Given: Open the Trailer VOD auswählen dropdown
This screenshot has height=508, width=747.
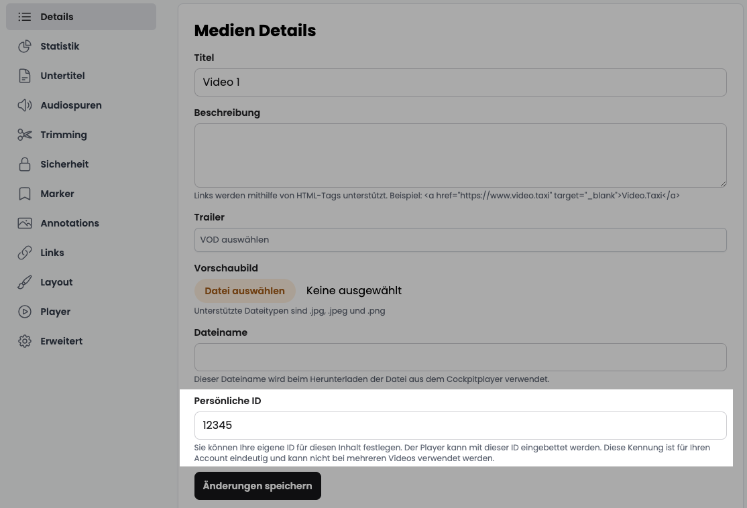Looking at the screenshot, I should 460,240.
